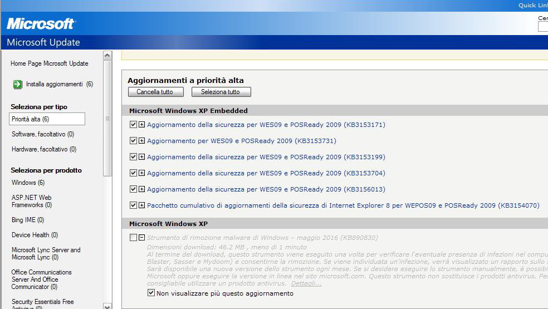548x309 pixels.
Task: Click the sidebar scrollbar thumb
Action: tap(107, 119)
